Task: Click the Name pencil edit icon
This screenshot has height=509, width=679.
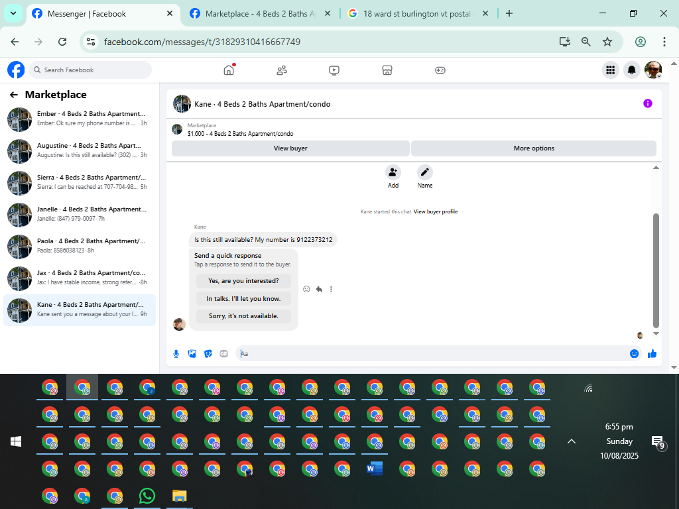Action: (x=425, y=172)
